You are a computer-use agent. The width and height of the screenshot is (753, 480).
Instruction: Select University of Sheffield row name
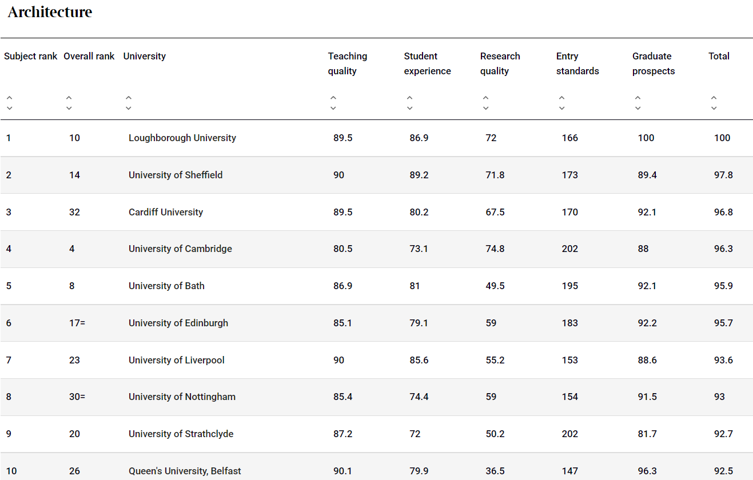click(176, 175)
